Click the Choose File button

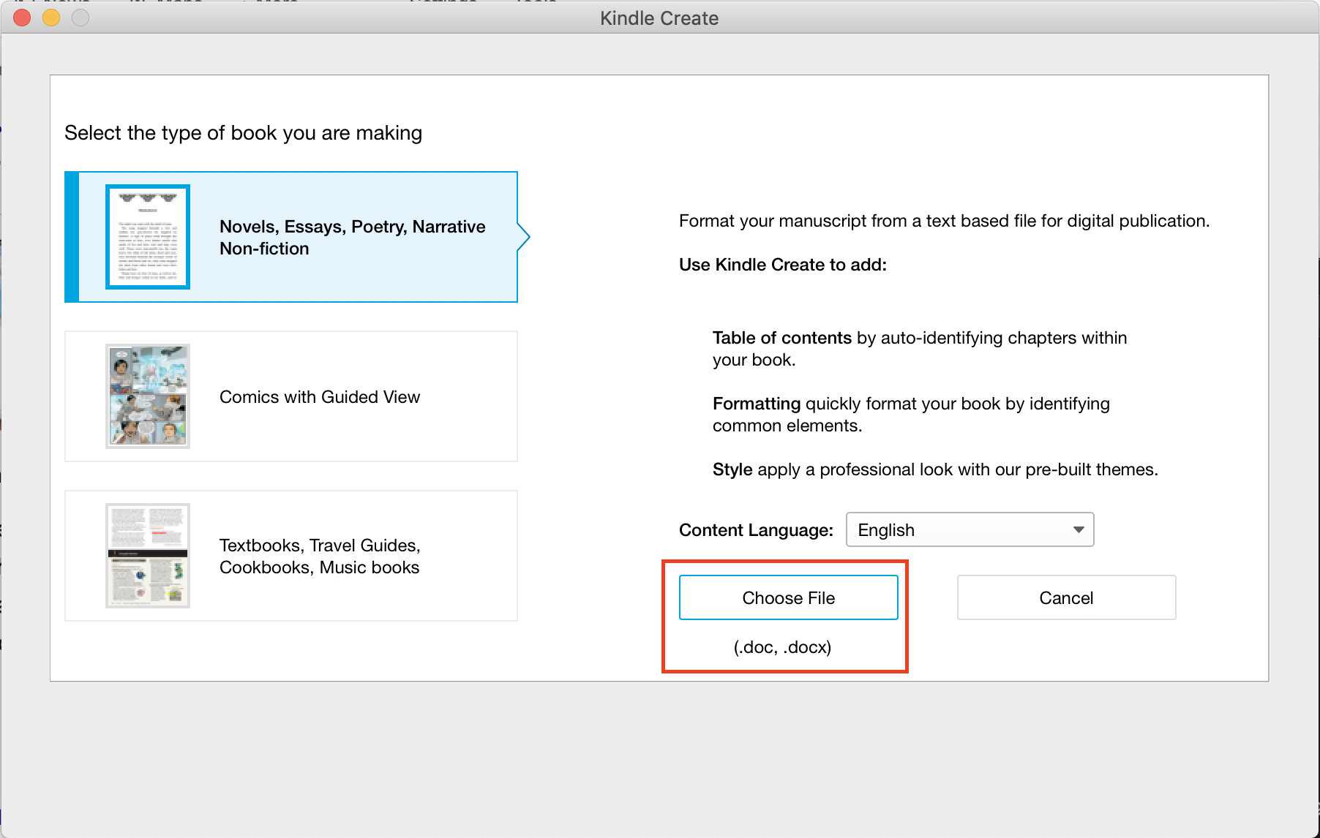(x=788, y=597)
